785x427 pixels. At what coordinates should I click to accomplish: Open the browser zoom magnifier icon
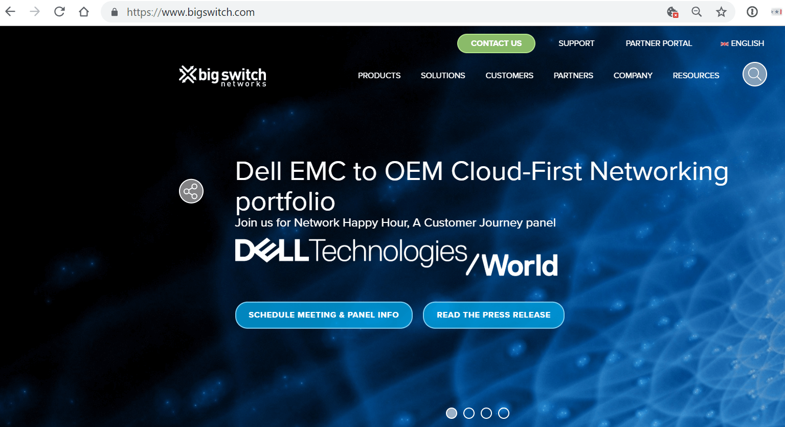coord(697,12)
